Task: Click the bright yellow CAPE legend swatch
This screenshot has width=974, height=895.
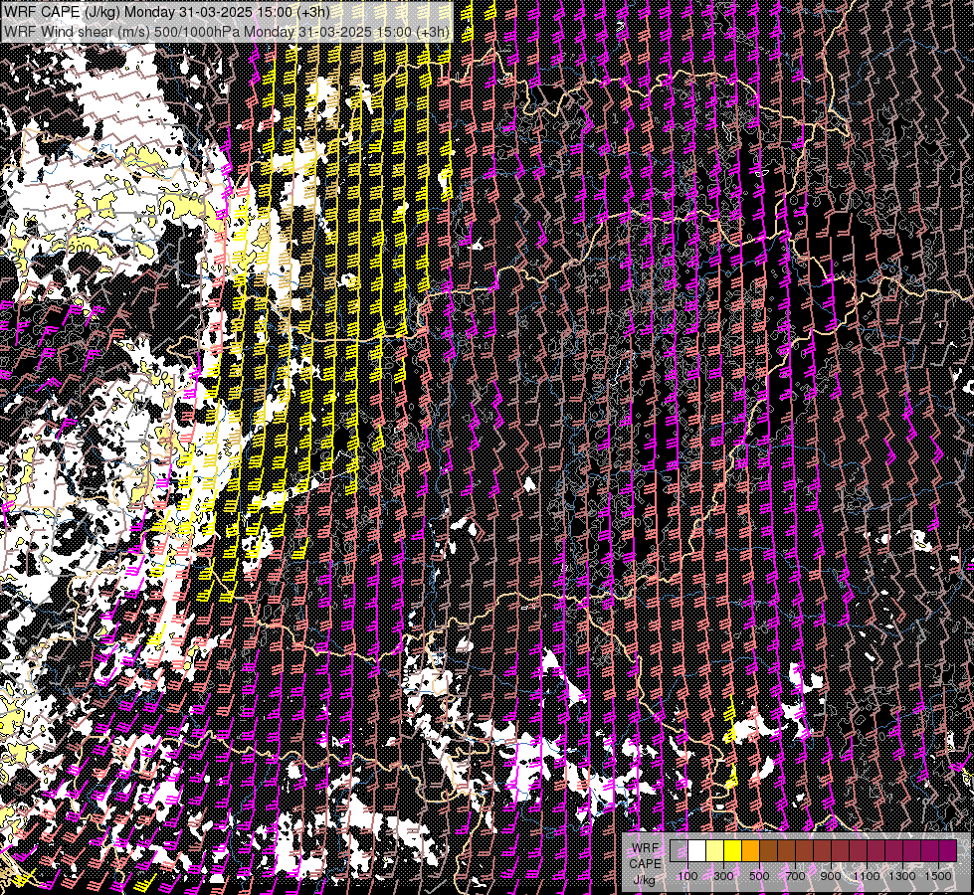Action: pos(733,851)
